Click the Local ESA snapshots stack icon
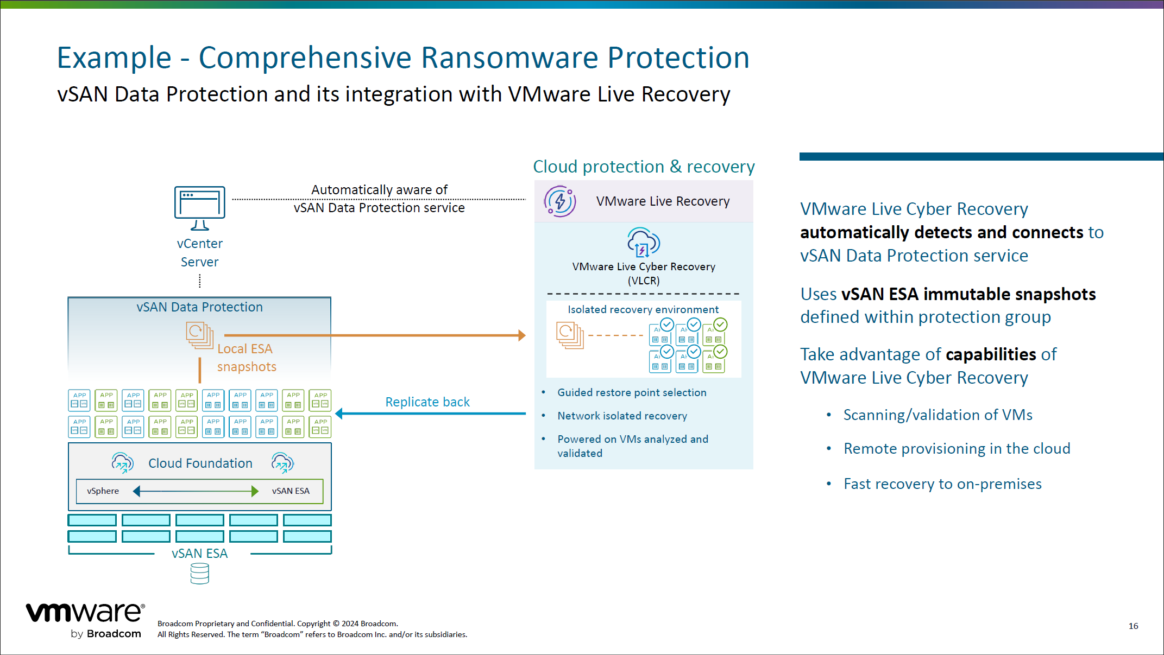1164x655 pixels. click(199, 335)
